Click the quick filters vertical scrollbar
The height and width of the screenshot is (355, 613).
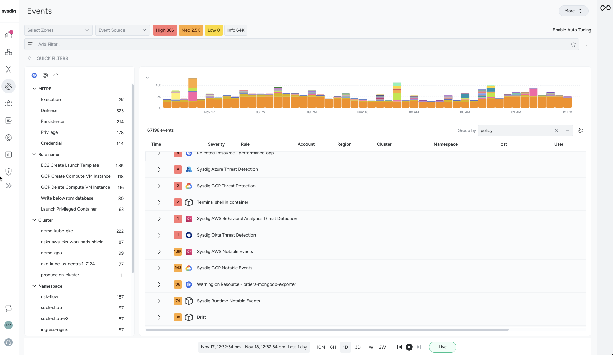pyautogui.click(x=132, y=178)
